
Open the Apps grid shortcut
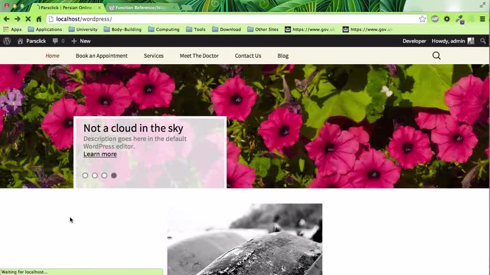[13, 29]
